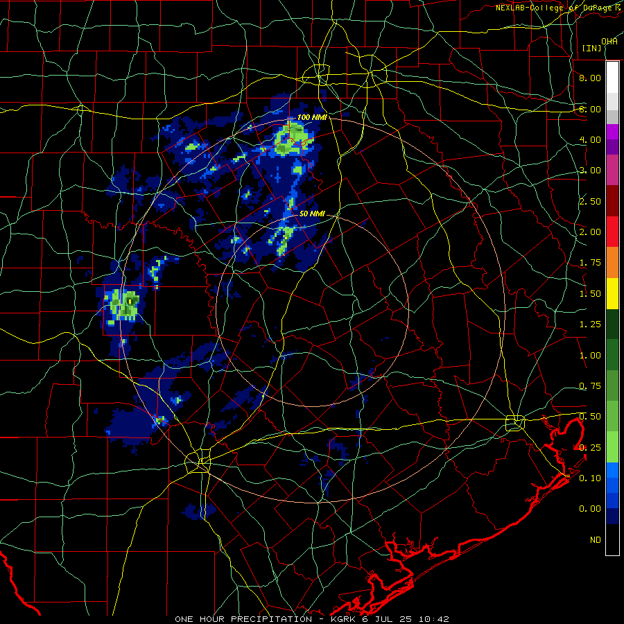624x624 pixels.
Task: Click the '0.10' legend value
Action: (590, 478)
